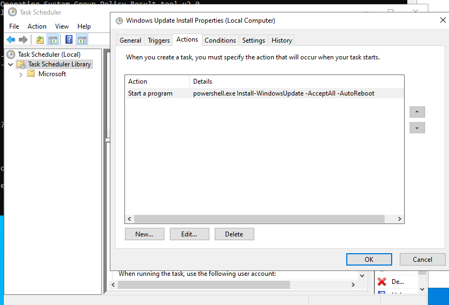Image resolution: width=449 pixels, height=305 pixels.
Task: Click the New... button
Action: [144, 234]
